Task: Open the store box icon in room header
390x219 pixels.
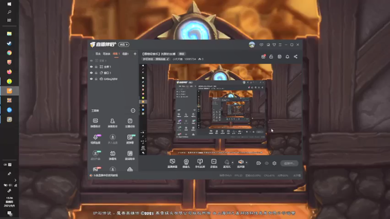Action: click(x=279, y=56)
